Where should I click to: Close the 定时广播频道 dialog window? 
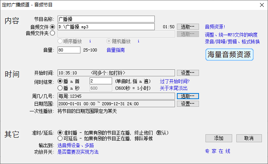click(261, 5)
